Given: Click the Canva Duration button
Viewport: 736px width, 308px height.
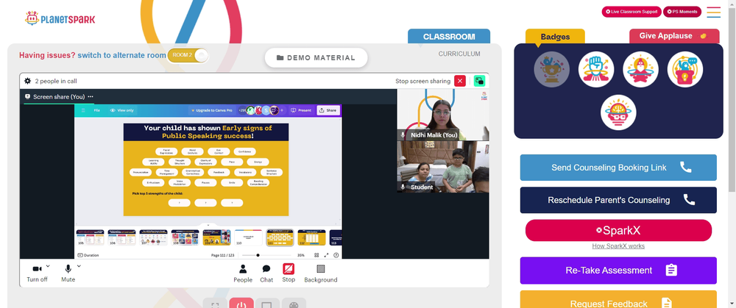Looking at the screenshot, I should point(88,256).
